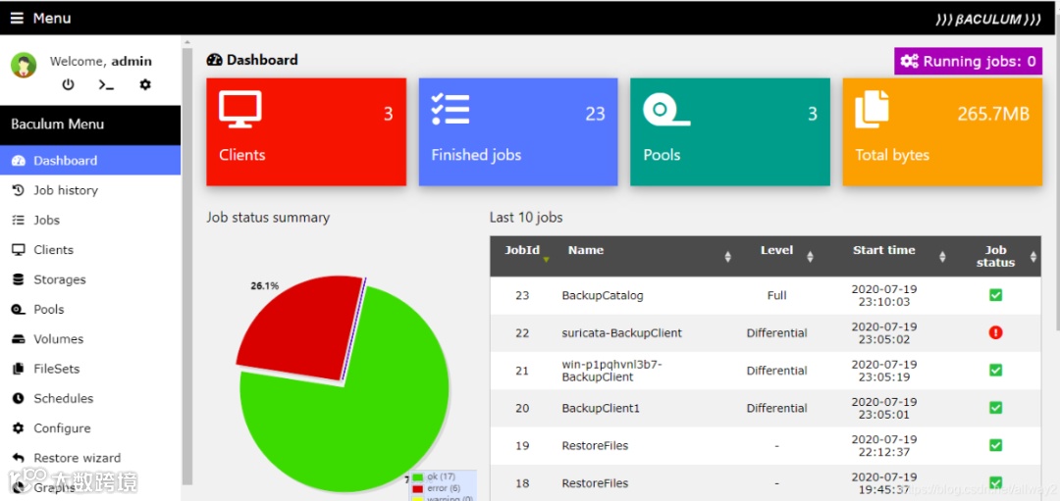Click suricata-BackupClient job name
The image size is (1060, 501).
[622, 333]
